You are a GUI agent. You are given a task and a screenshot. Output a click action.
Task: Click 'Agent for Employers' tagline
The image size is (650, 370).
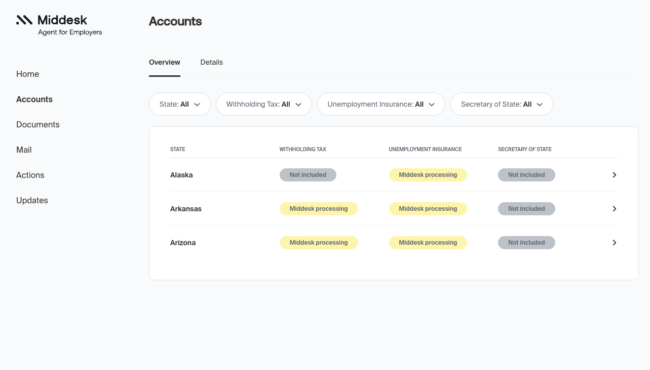(x=70, y=32)
